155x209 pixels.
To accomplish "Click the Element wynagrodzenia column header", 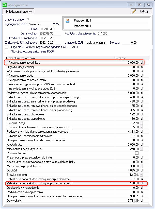I will pos(60,58).
